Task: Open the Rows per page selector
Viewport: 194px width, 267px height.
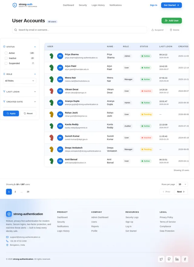Action: pyautogui.click(x=182, y=184)
